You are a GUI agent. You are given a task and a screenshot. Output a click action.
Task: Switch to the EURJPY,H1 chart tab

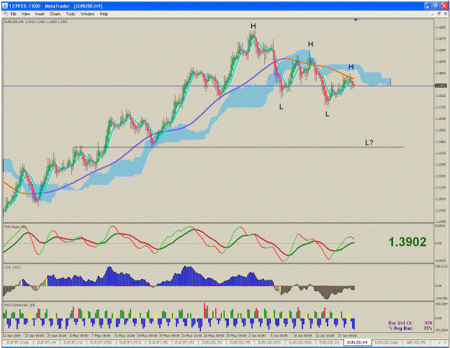coord(73,342)
